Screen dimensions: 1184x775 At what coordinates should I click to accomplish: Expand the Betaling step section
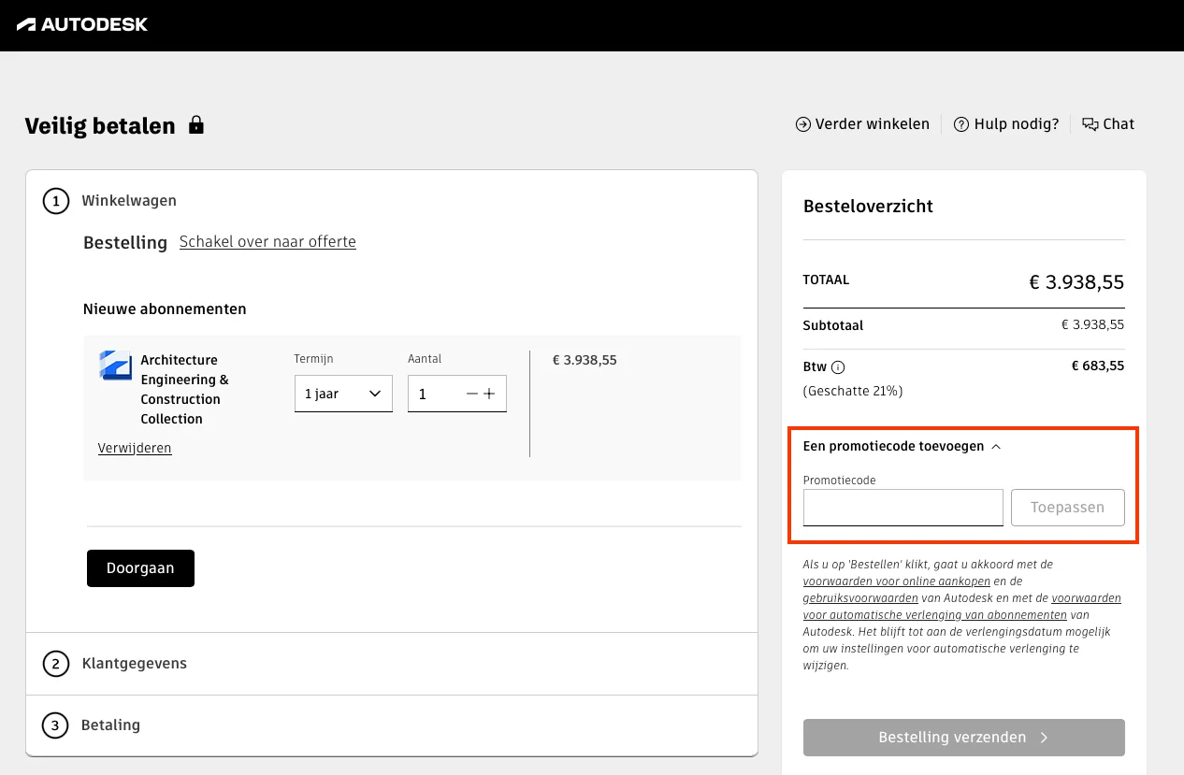(x=110, y=725)
